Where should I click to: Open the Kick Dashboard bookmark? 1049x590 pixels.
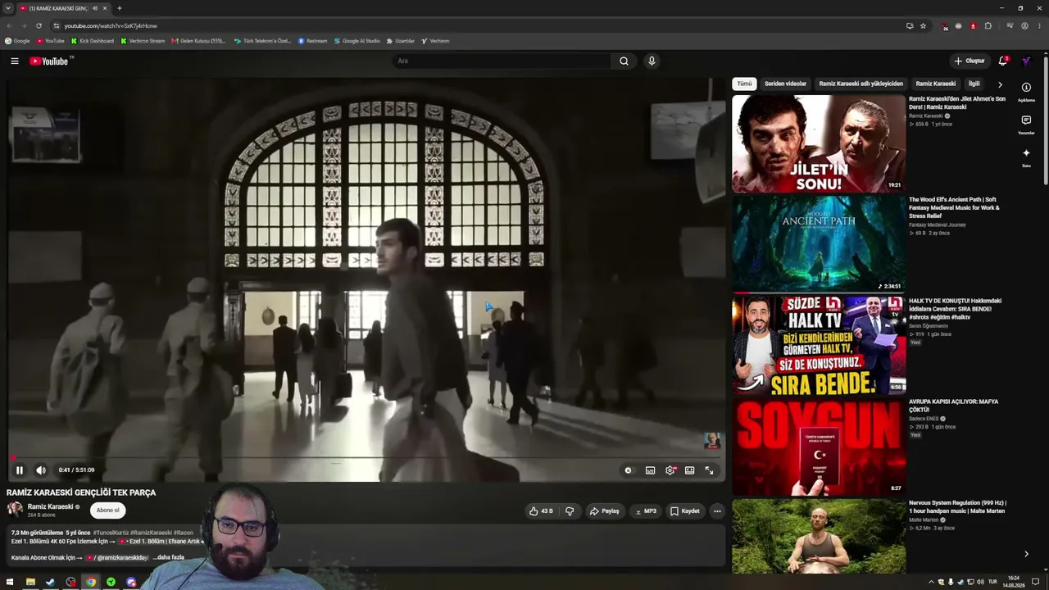(x=92, y=41)
